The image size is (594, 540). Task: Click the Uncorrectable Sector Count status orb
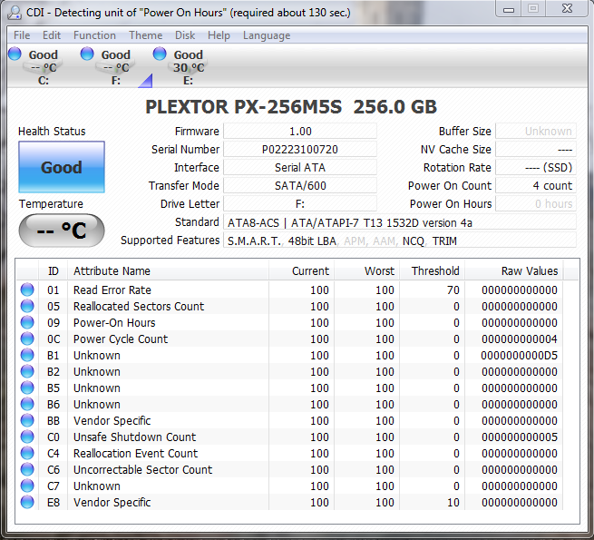27,470
